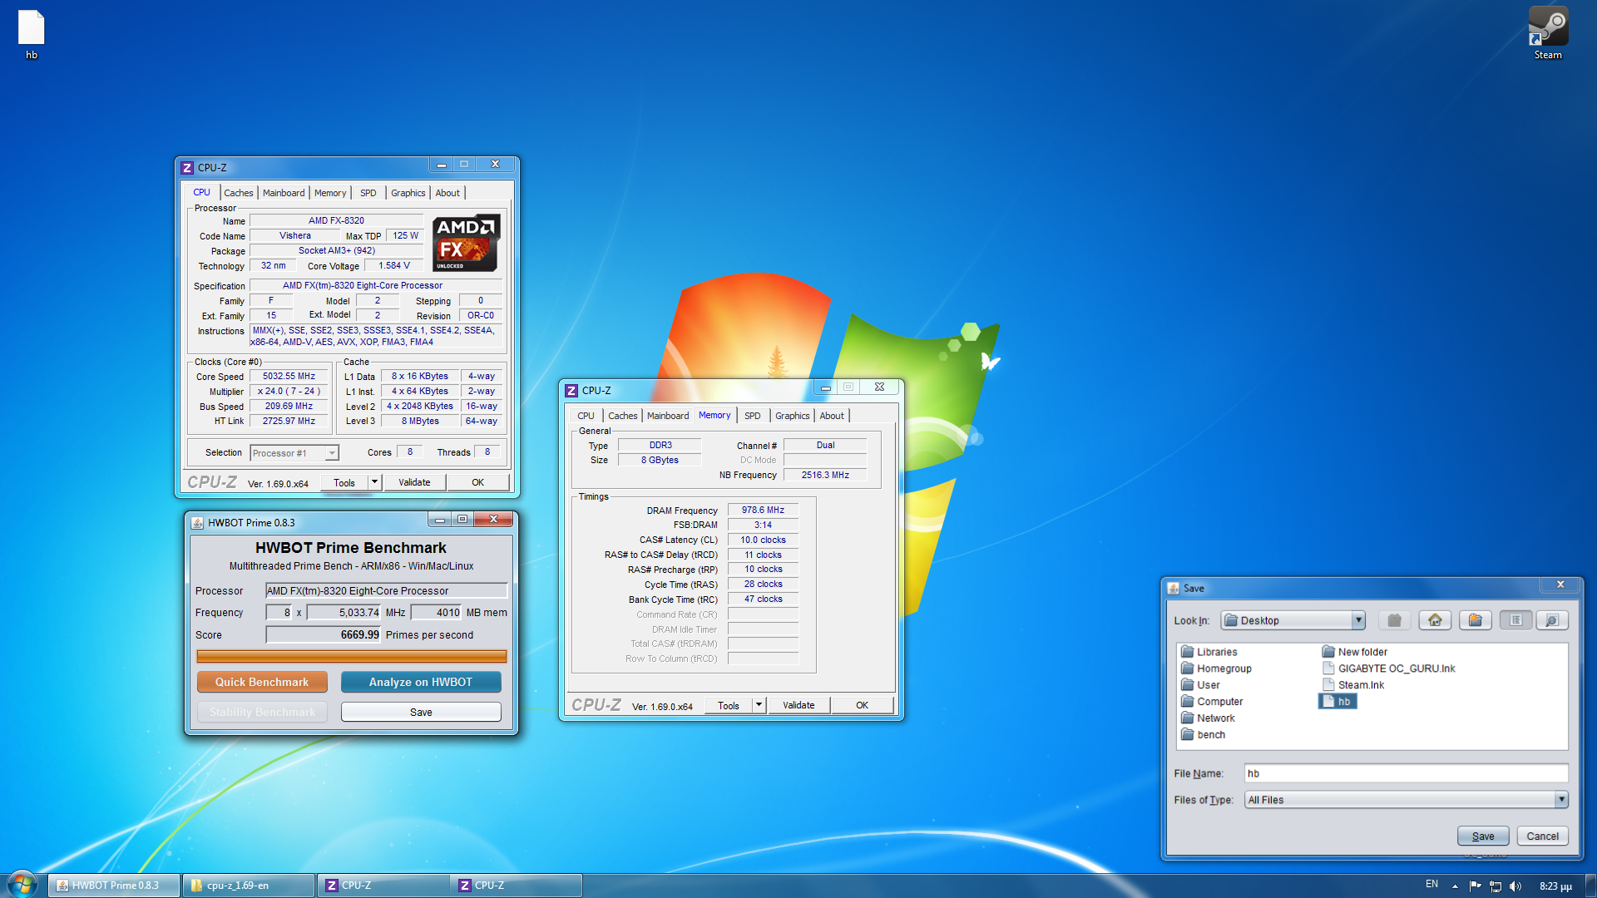Select the Network folder in file list
Viewport: 1597px width, 898px height.
point(1208,718)
